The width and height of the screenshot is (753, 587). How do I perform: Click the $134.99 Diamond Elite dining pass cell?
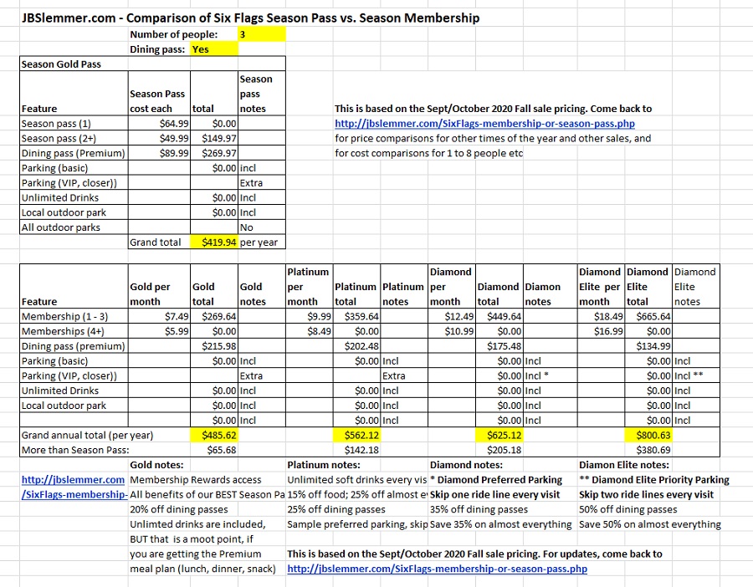coord(648,346)
